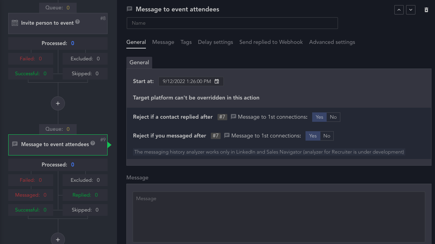This screenshot has height=244, width=435.
Task: Open Advanced settings tab
Action: click(332, 42)
